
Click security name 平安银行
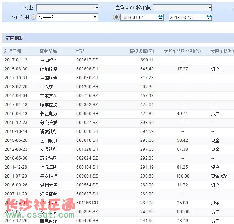pos(49,176)
